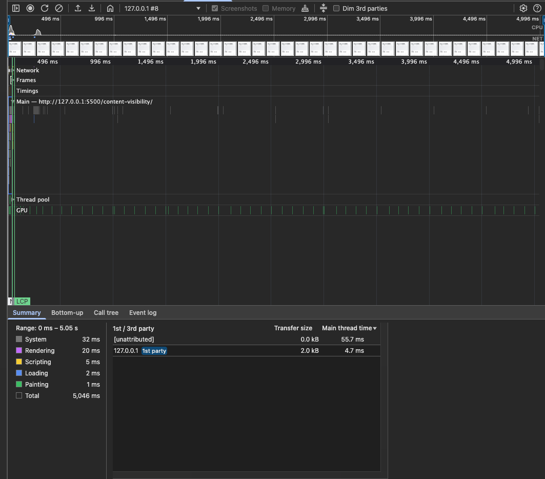The height and width of the screenshot is (479, 545).
Task: Click the 2.0 kB transfer size cell
Action: [310, 351]
